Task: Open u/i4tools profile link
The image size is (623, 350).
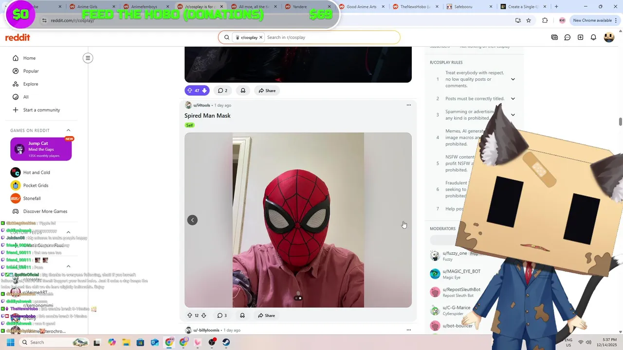Action: pos(202,105)
